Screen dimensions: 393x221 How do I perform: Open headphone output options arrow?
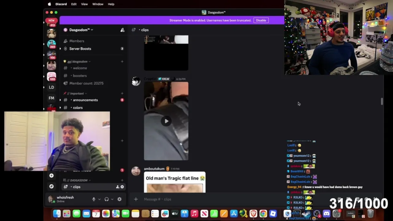(x=112, y=199)
